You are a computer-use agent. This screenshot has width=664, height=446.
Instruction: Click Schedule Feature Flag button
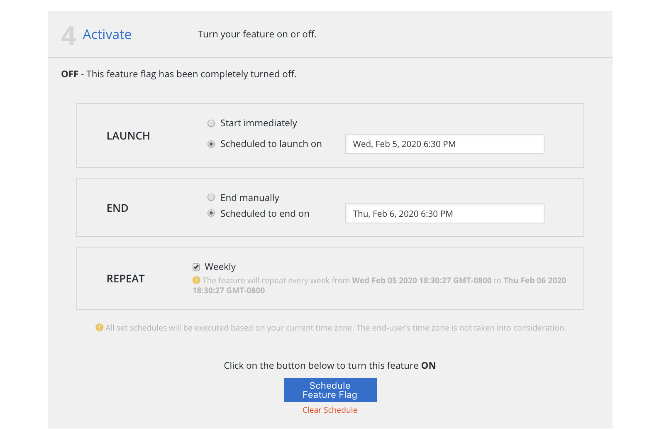[x=330, y=390]
